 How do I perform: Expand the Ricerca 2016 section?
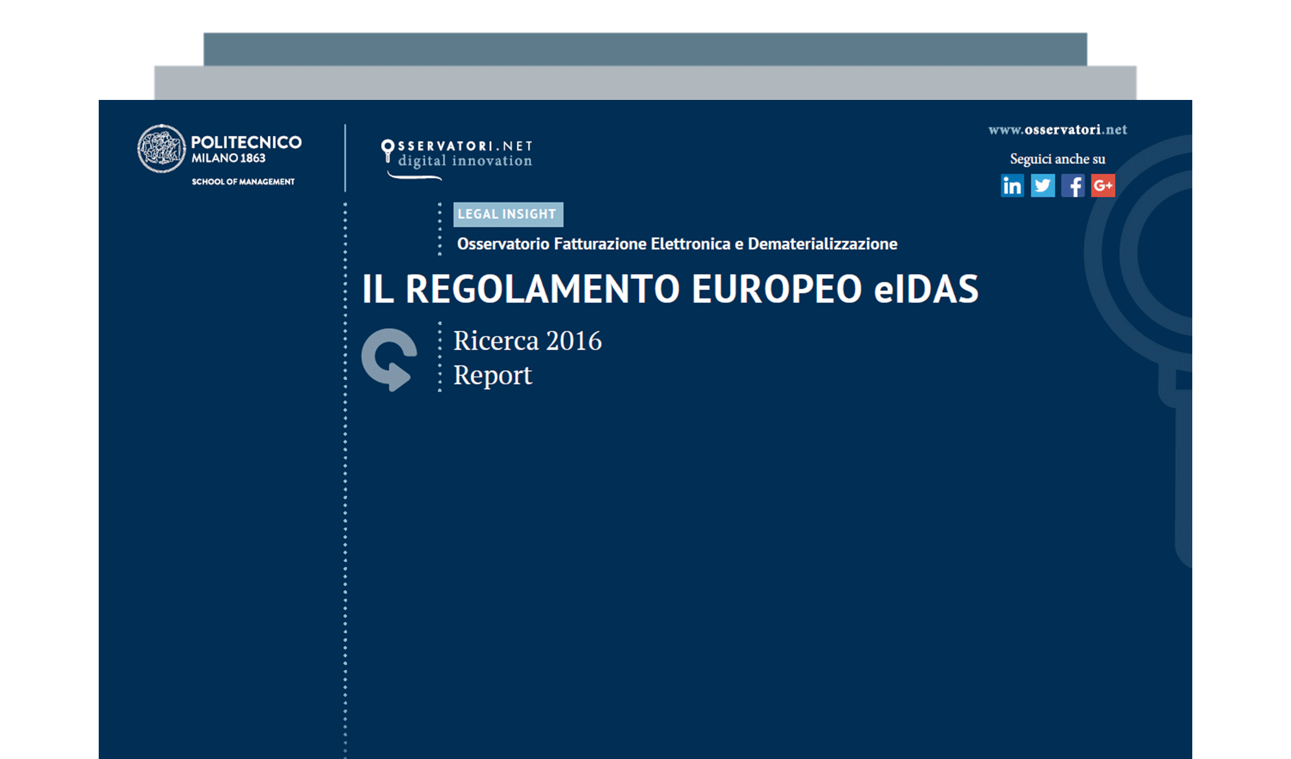pyautogui.click(x=527, y=340)
